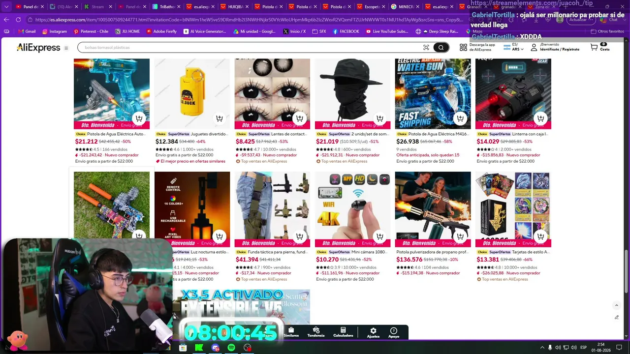This screenshot has width=630, height=354.
Task: Open the taskbar volume control
Action: click(x=573, y=348)
